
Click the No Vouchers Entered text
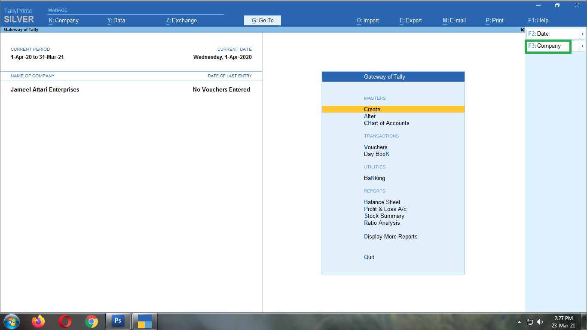(x=221, y=89)
